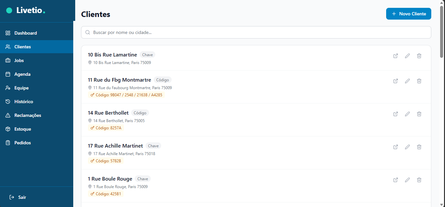Click address 10 Bis Rue Lamartine, Paris 75009
The image size is (445, 207).
coord(122,62)
